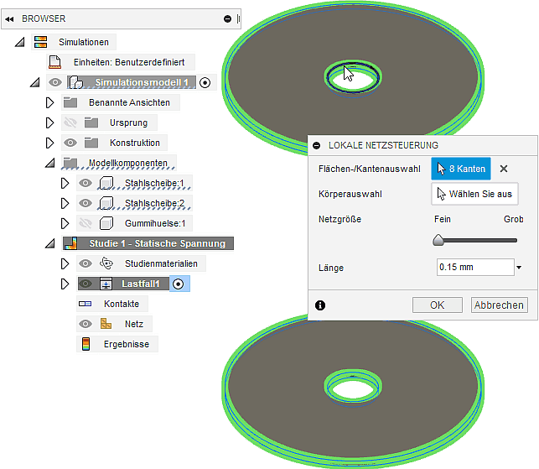This screenshot has width=539, height=469.
Task: Click the Ergebnisse results icon
Action: 86,344
